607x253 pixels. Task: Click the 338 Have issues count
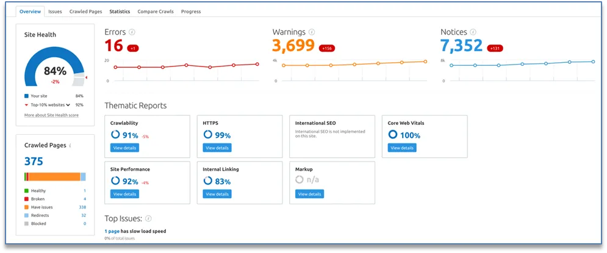(82, 207)
